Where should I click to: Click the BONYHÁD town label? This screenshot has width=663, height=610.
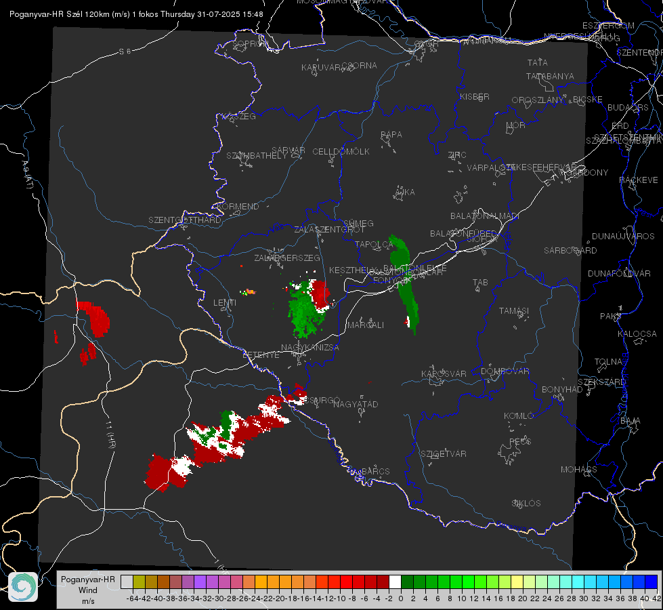[x=562, y=389]
